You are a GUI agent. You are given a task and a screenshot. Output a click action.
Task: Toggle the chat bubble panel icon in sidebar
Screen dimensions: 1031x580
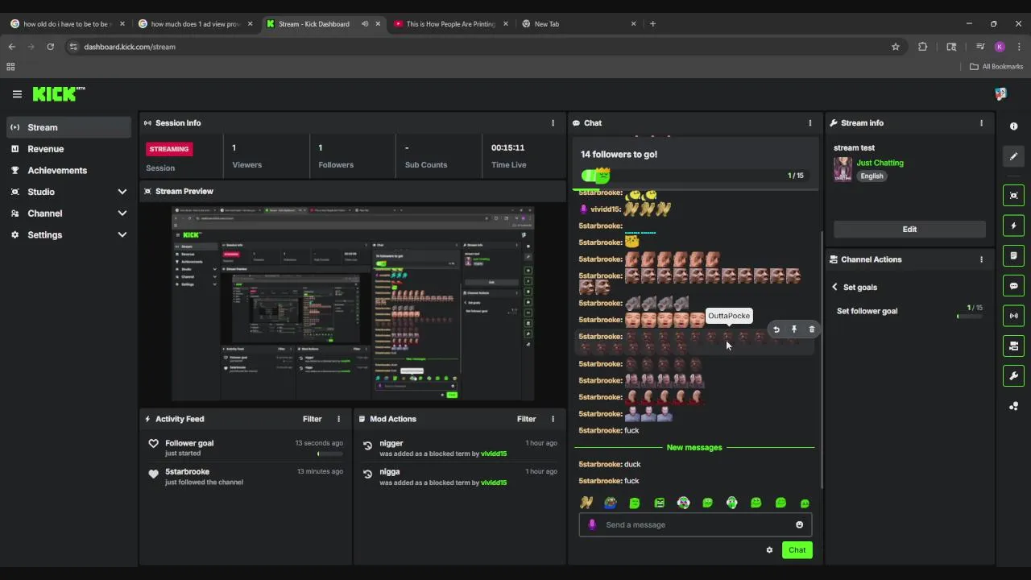tap(1013, 286)
